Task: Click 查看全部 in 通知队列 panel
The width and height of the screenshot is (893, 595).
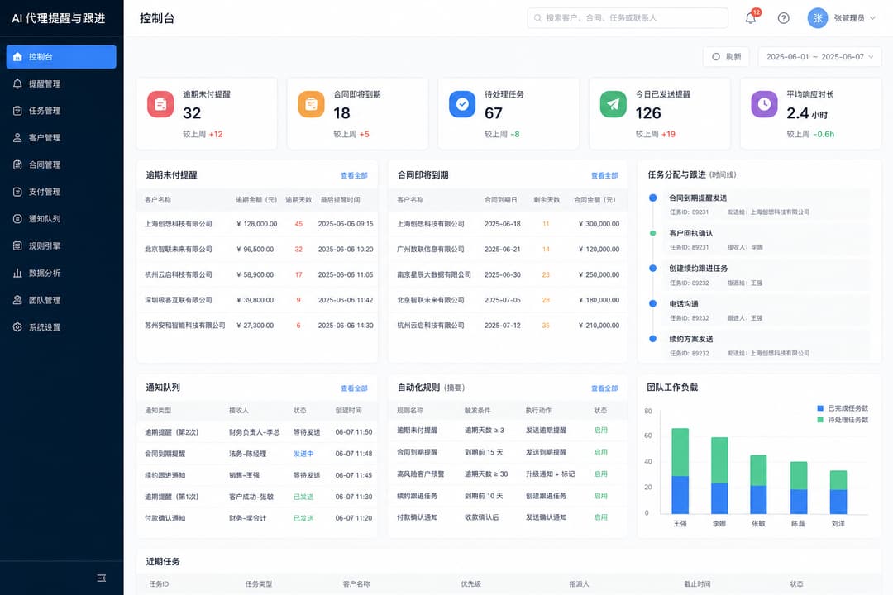Action: [x=354, y=388]
